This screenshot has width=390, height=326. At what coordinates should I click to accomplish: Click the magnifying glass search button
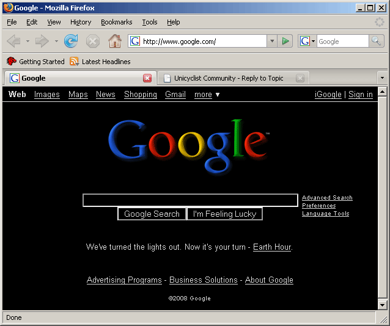coord(376,41)
